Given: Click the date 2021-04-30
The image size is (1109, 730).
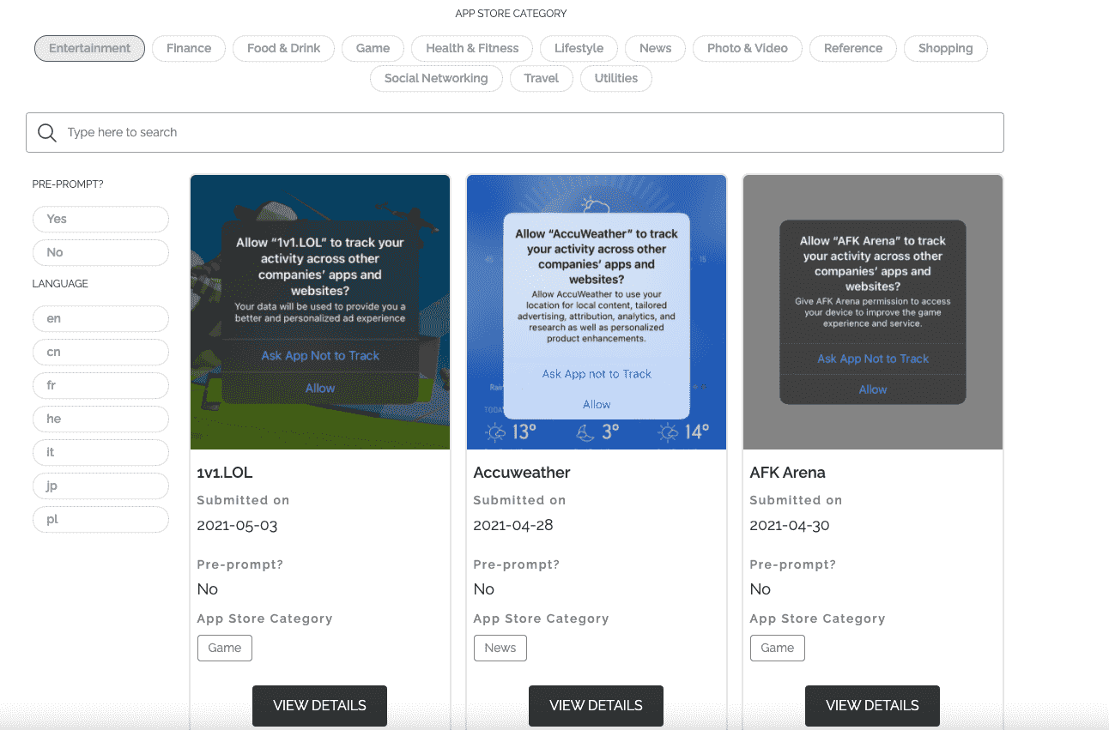Looking at the screenshot, I should [790, 526].
